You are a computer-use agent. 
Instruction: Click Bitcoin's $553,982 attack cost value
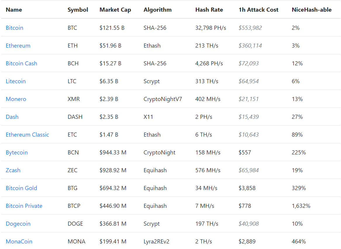coord(250,28)
